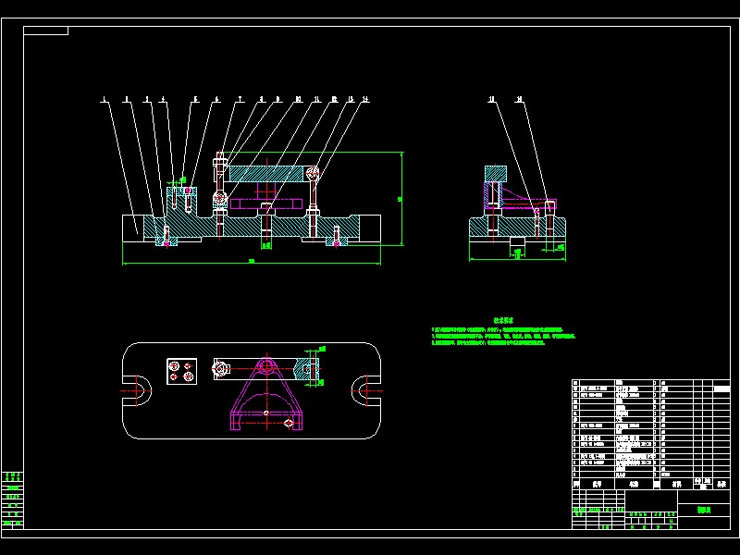740x555 pixels.
Task: Select the magenta fork workpiece in the plan view
Action: pyautogui.click(x=266, y=394)
